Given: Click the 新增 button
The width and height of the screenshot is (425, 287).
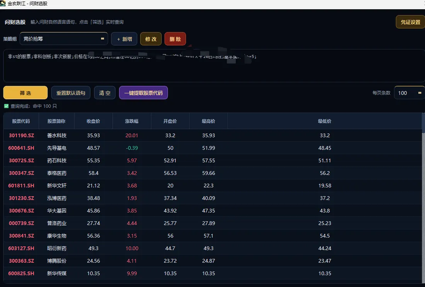Looking at the screenshot, I should 124,39.
